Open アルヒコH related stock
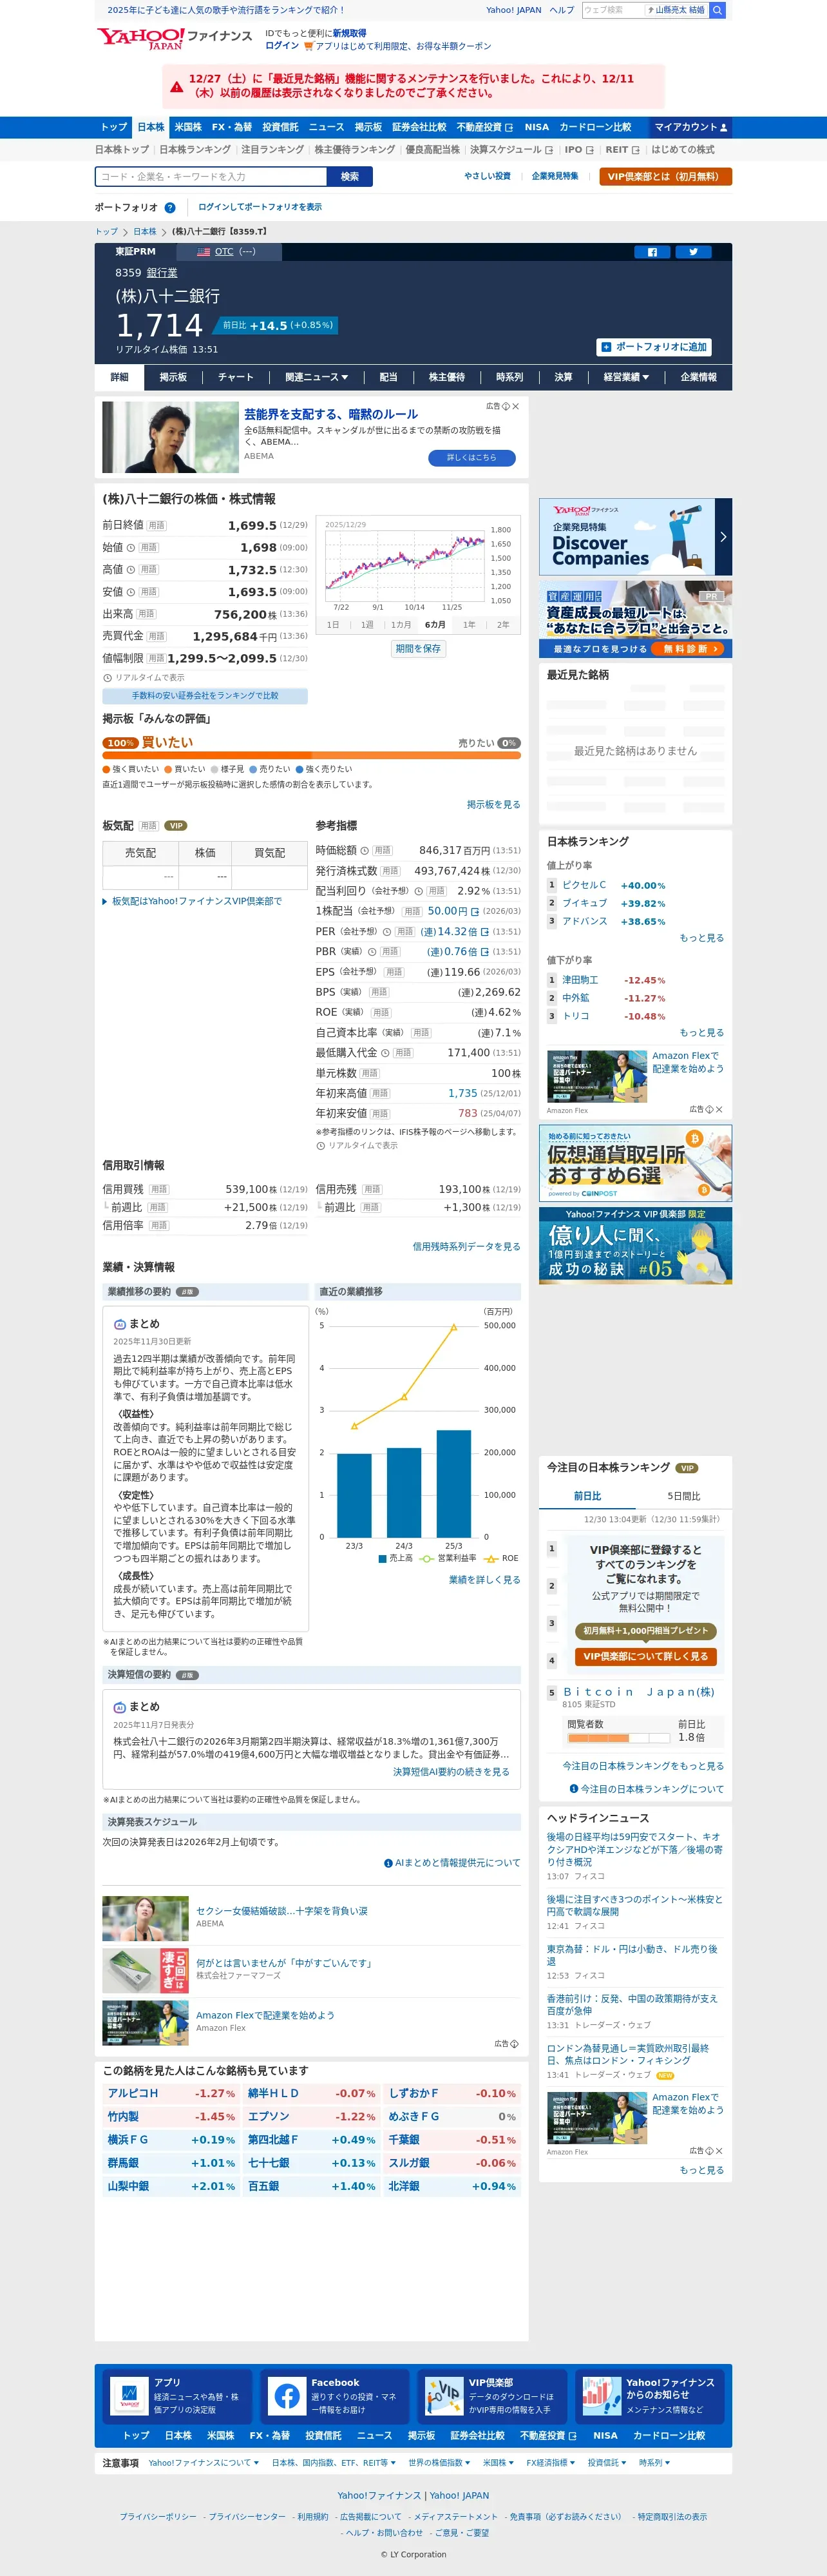827x2576 pixels. (133, 2093)
